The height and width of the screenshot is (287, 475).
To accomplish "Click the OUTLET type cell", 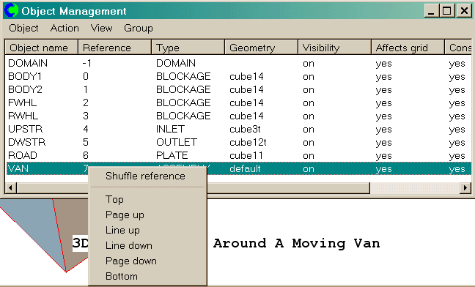I will (x=177, y=143).
